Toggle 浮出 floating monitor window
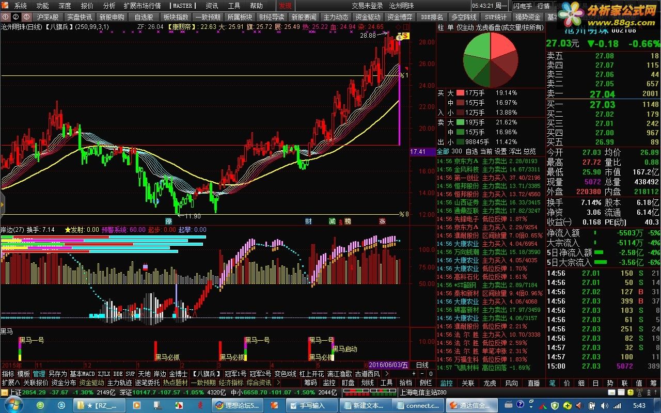The width and height of the screenshot is (661, 413). pyautogui.click(x=515, y=151)
